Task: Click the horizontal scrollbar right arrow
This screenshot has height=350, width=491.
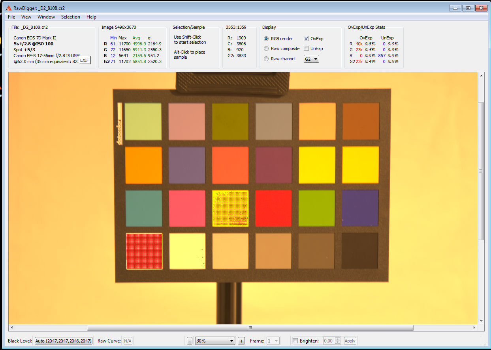Action: pyautogui.click(x=474, y=328)
